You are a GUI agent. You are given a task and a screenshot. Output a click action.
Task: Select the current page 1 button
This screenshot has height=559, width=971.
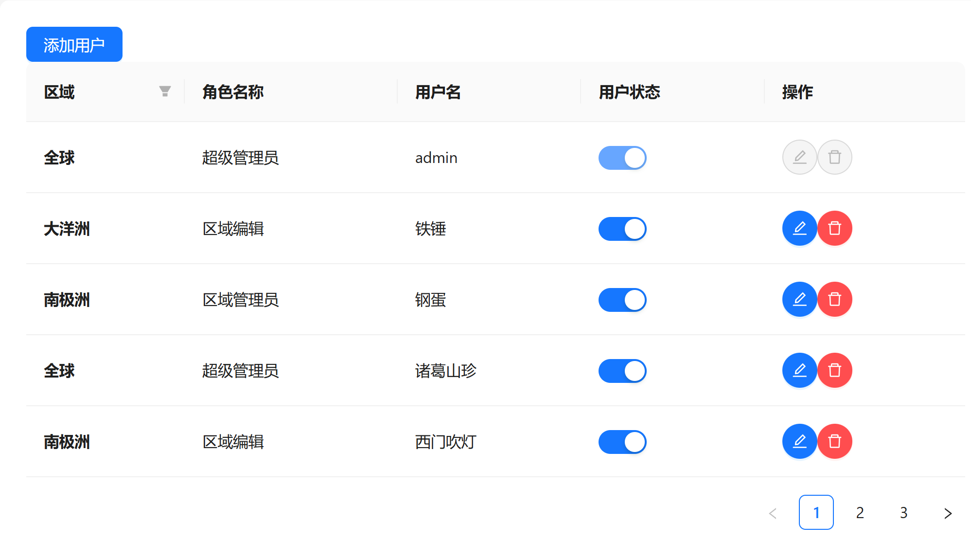816,513
